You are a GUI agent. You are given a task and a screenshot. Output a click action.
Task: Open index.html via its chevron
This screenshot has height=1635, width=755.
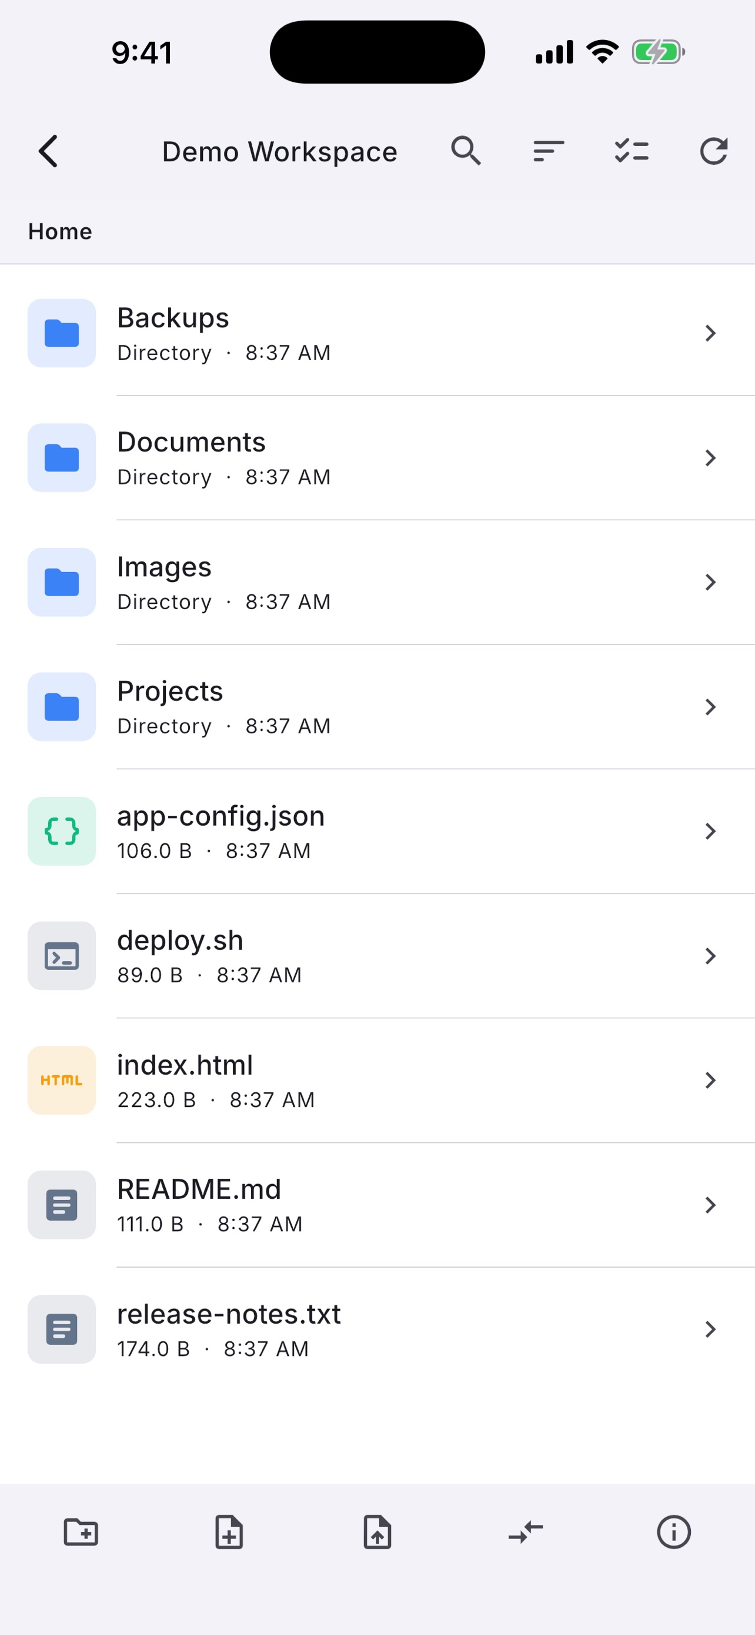pyautogui.click(x=711, y=1079)
